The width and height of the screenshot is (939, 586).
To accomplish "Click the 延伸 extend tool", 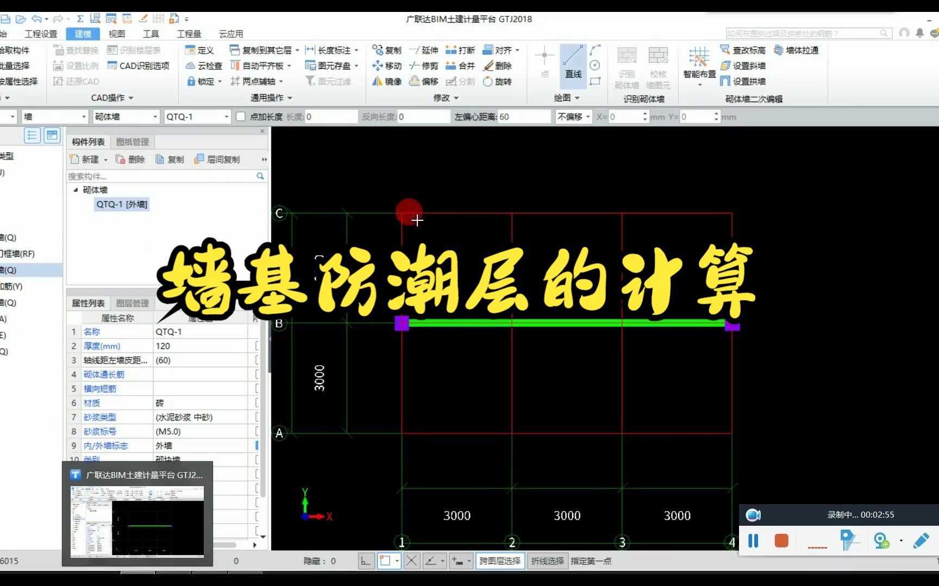I will click(423, 50).
